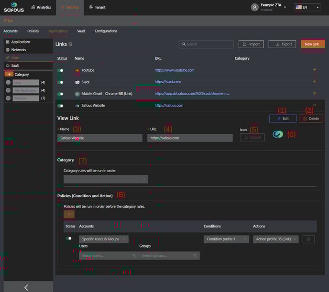The image size is (329, 292).
Task: Toggle the Youtube link status switch
Action: (61, 70)
